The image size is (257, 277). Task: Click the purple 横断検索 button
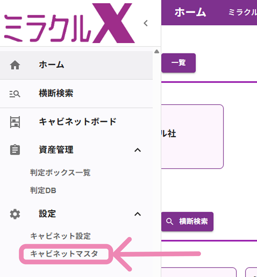[187, 221]
